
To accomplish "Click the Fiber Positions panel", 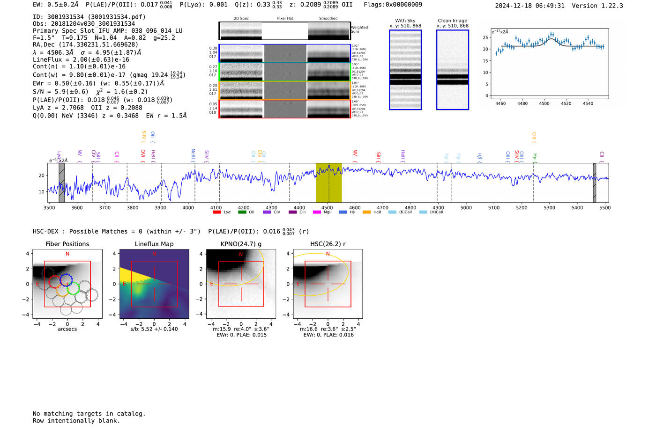I will (x=67, y=284).
